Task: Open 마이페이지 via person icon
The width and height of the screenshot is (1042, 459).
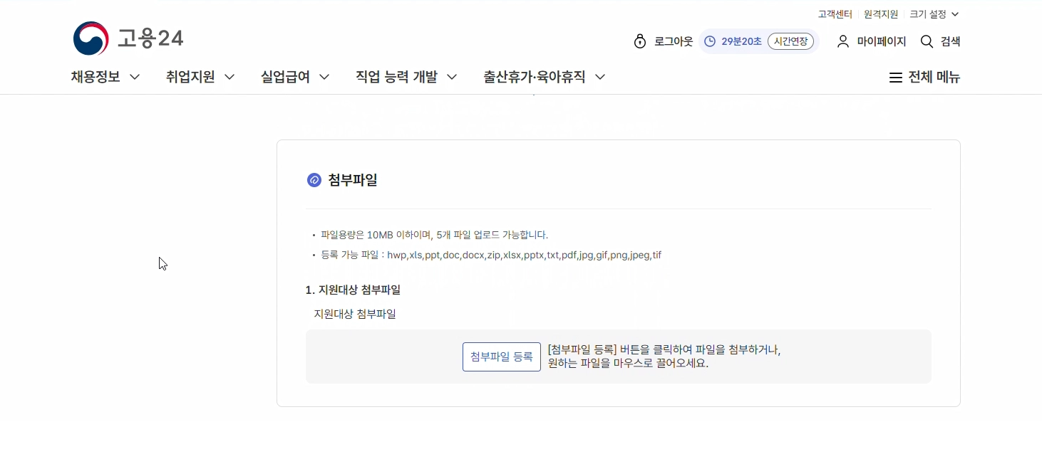Action: [843, 41]
